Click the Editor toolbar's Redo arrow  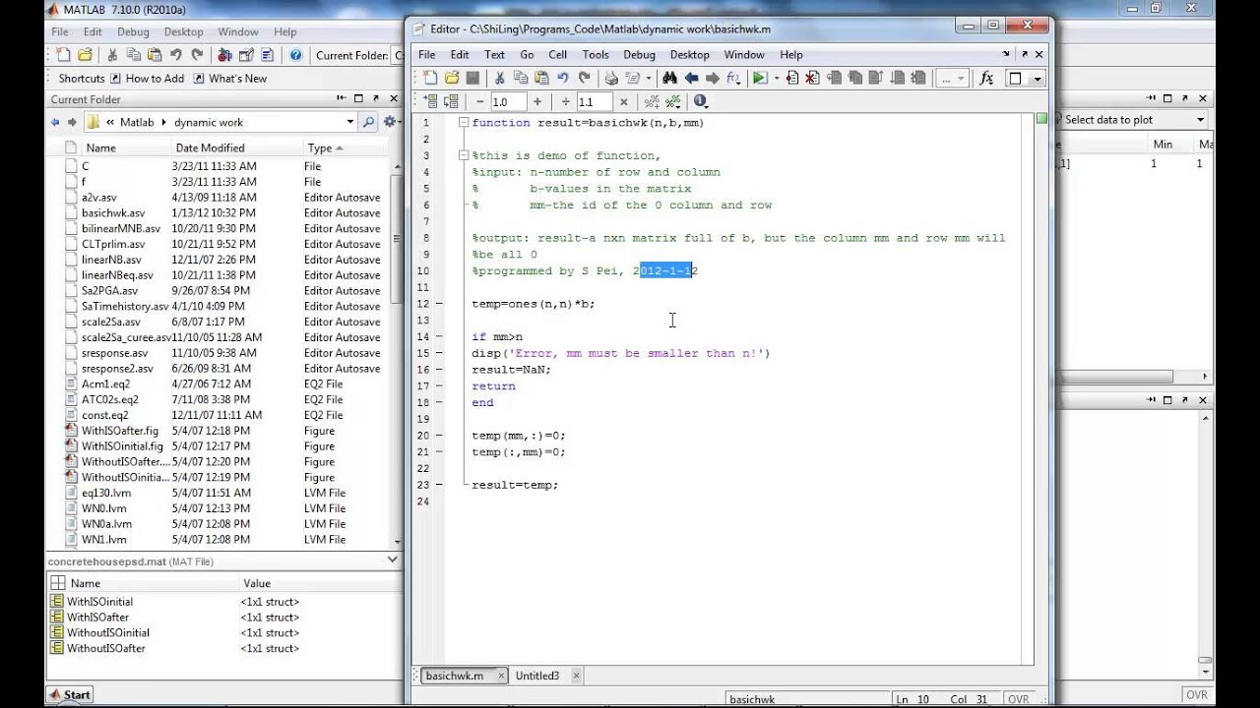pos(585,79)
